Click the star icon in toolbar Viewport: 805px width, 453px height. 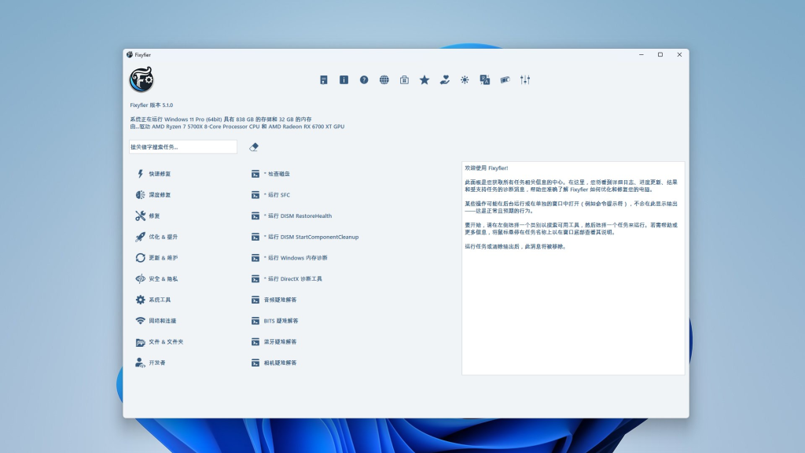(425, 79)
